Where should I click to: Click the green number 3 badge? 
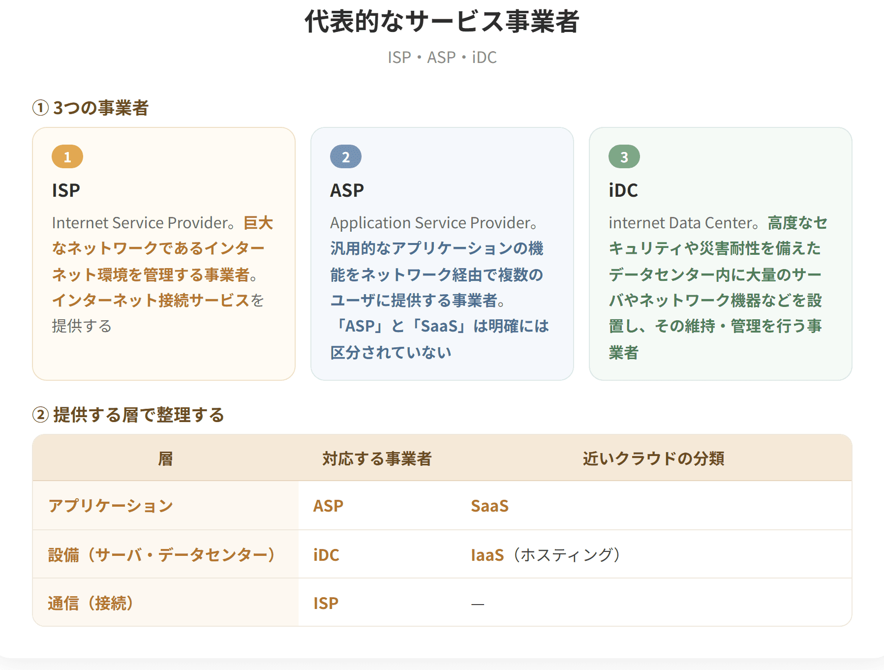click(x=624, y=157)
